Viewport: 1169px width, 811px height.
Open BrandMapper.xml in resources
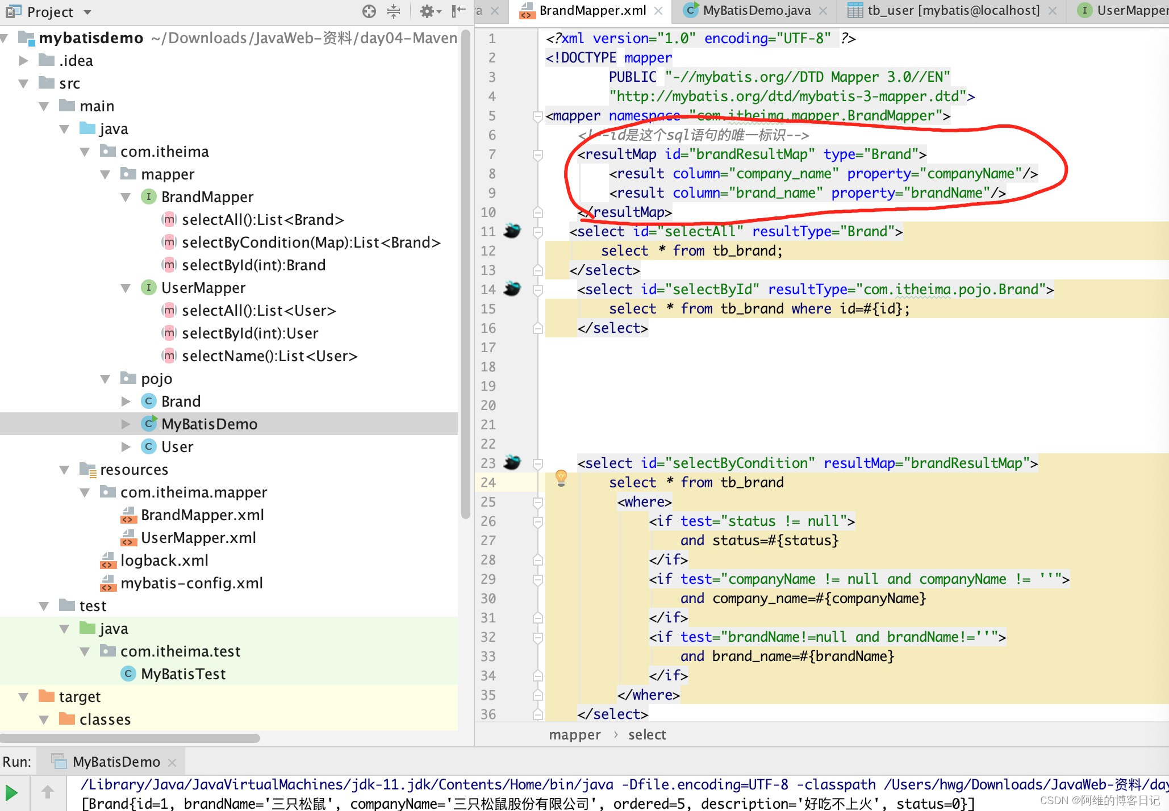pos(202,515)
